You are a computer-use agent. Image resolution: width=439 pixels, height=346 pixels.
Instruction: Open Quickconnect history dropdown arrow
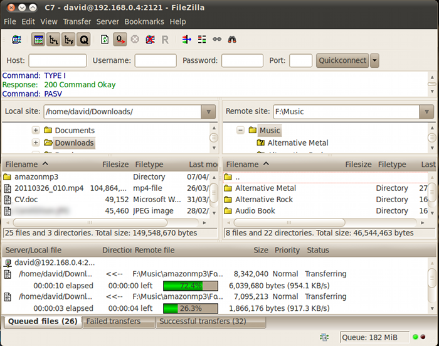coord(374,60)
